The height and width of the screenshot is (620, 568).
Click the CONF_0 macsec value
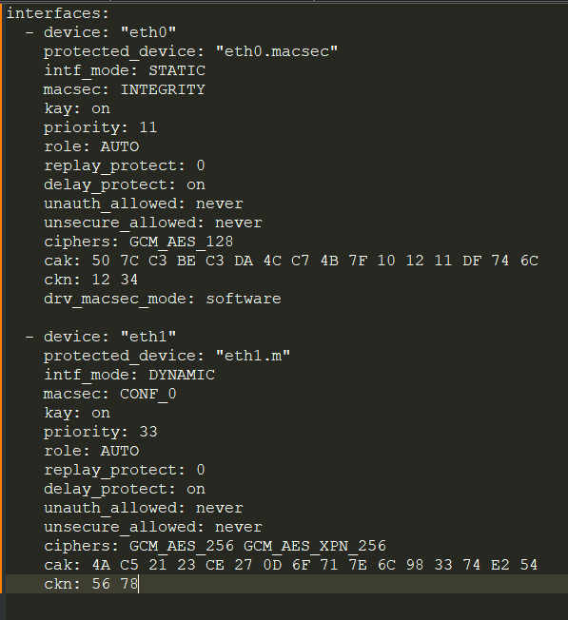click(148, 394)
